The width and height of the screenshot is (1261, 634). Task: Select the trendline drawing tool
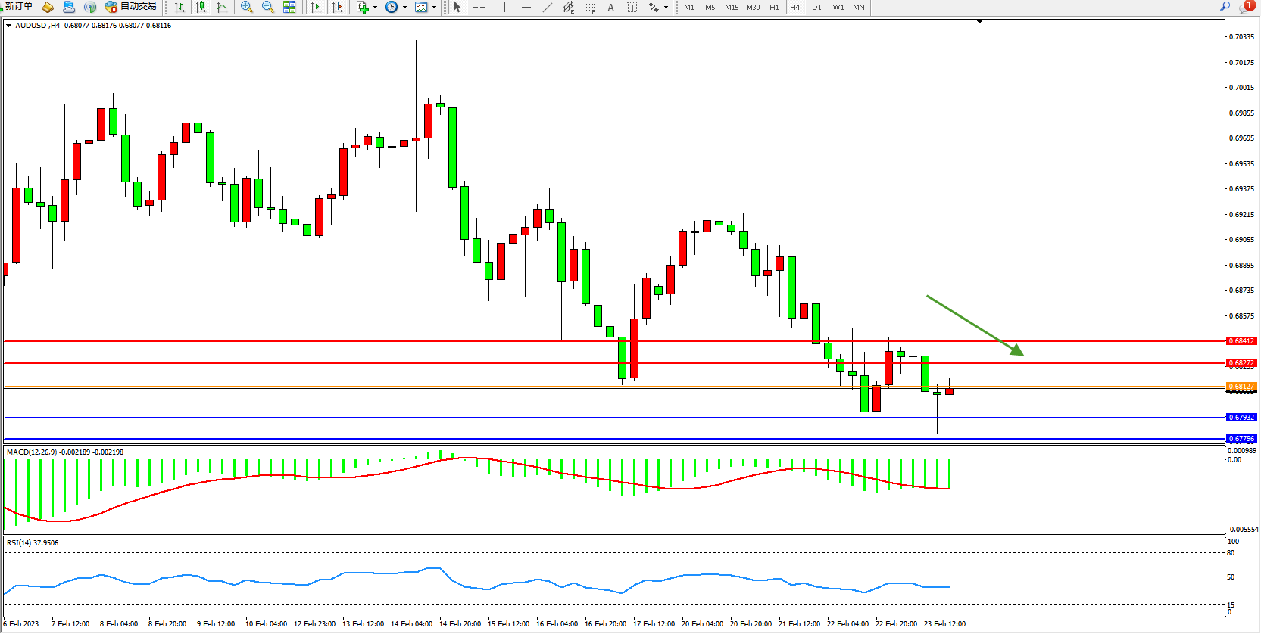click(548, 8)
